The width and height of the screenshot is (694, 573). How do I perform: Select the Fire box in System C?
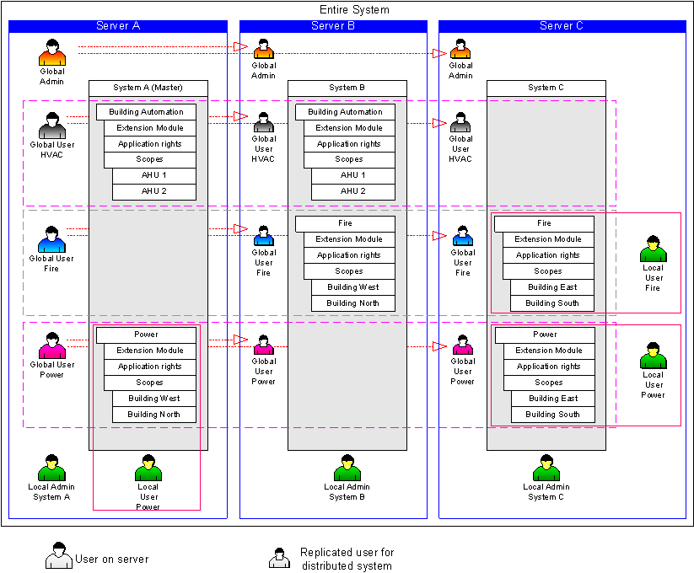click(544, 223)
